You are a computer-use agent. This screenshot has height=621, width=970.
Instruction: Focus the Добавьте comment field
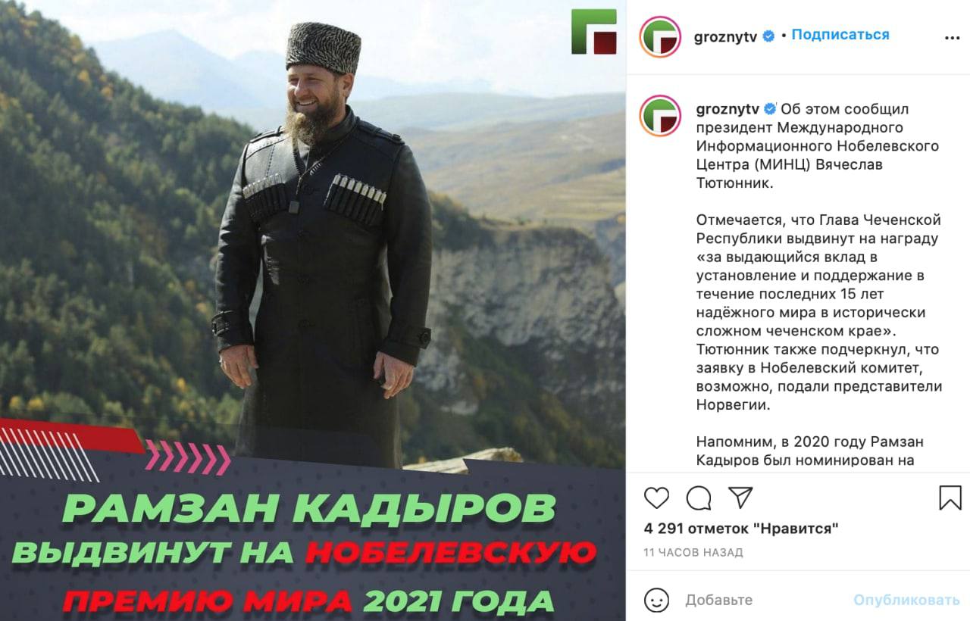tap(765, 600)
